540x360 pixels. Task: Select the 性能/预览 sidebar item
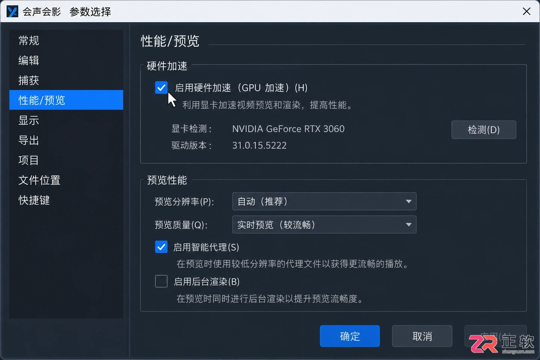point(66,100)
